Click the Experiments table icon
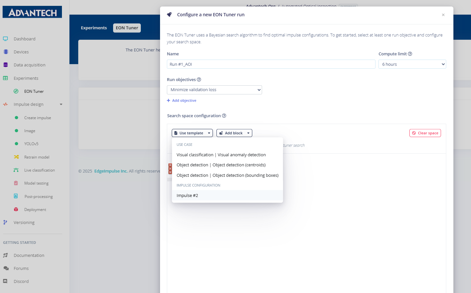This screenshot has width=471, height=293. 6,78
